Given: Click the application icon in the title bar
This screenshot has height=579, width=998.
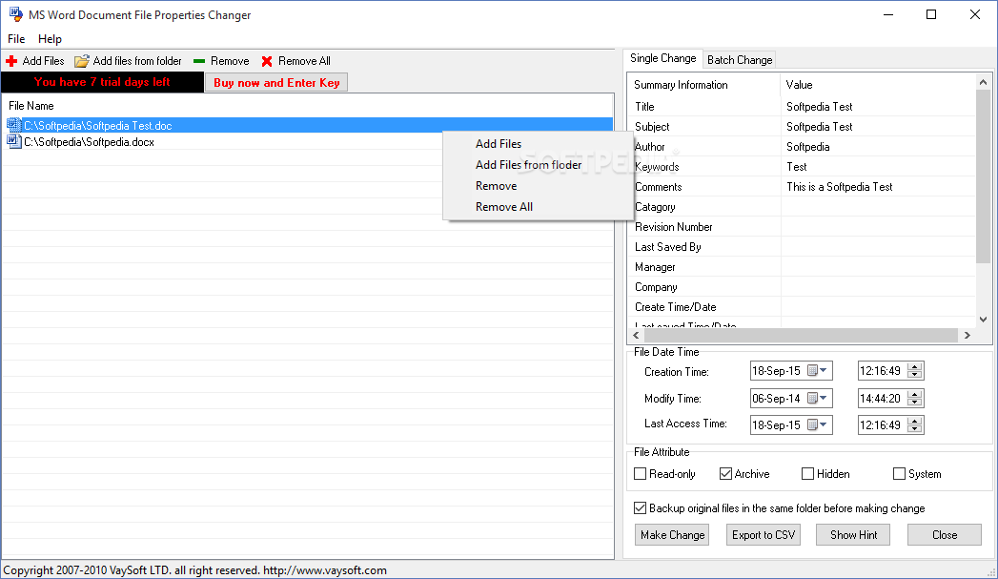Looking at the screenshot, I should click(15, 14).
